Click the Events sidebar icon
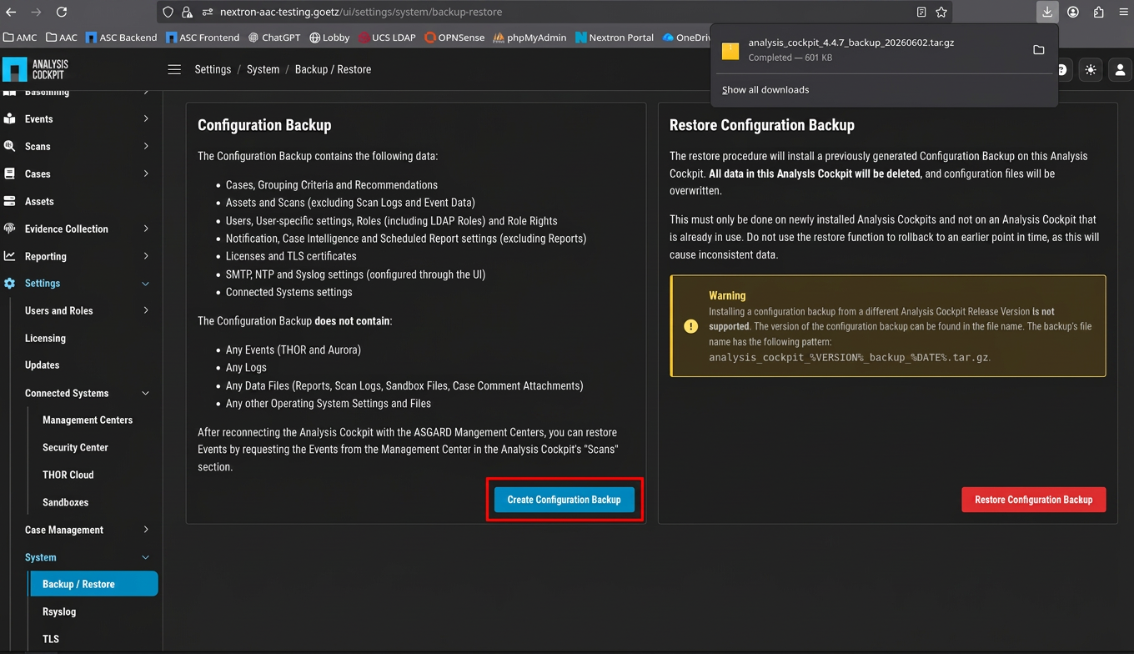 point(10,119)
